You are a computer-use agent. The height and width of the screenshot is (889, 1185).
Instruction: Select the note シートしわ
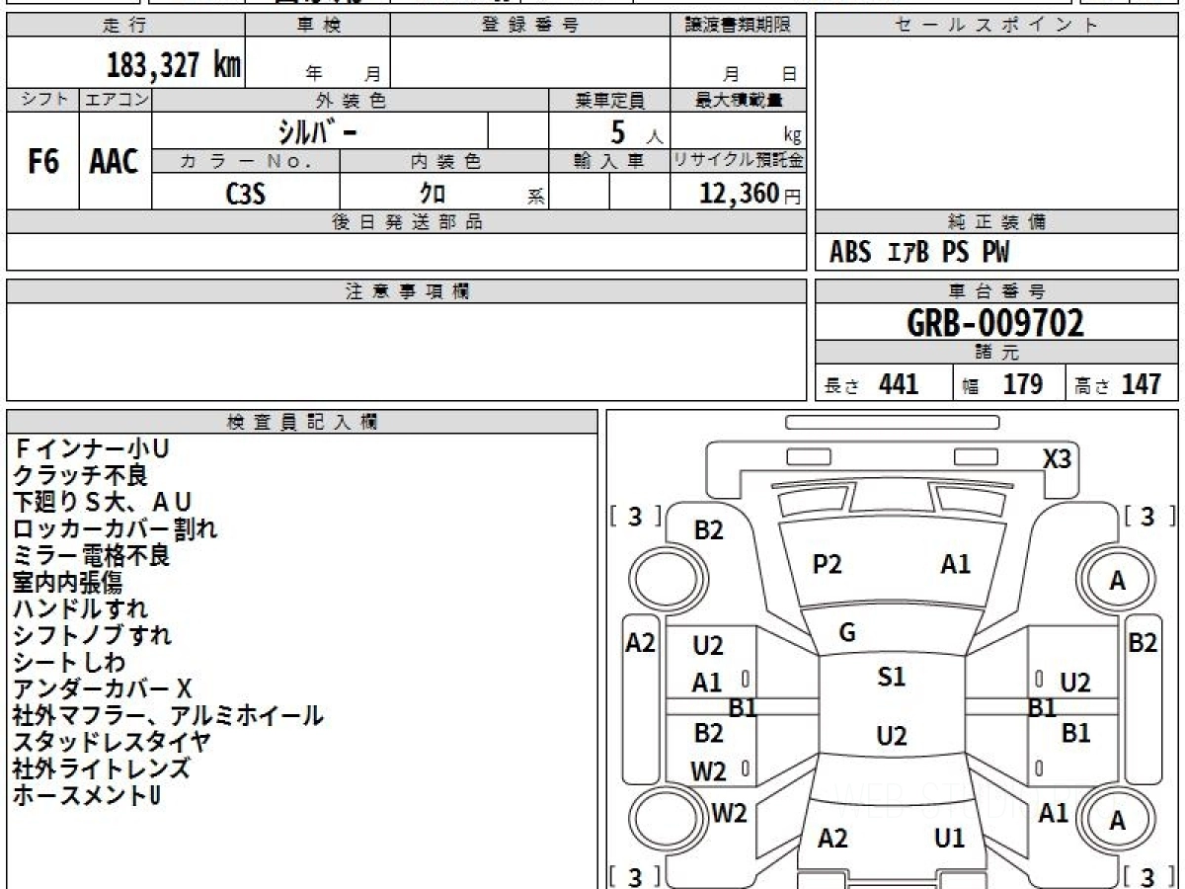click(x=69, y=663)
